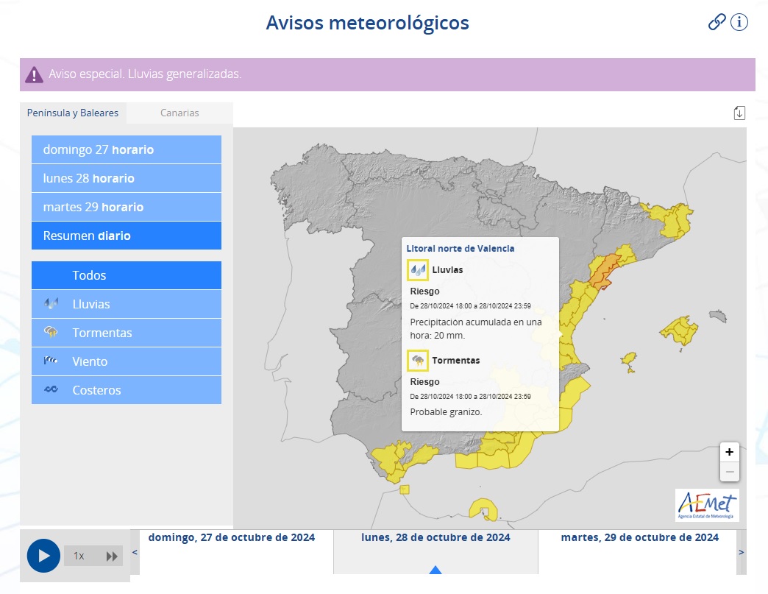Switch to the Canarias tab

[179, 113]
